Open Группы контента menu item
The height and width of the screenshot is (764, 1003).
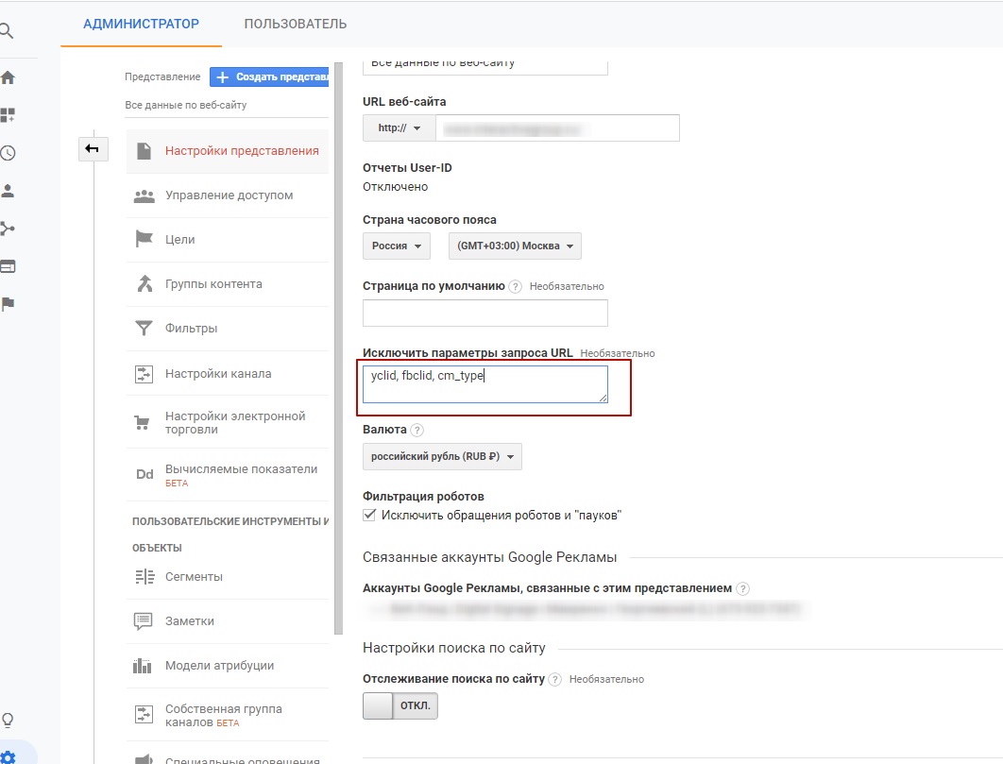pos(228,284)
